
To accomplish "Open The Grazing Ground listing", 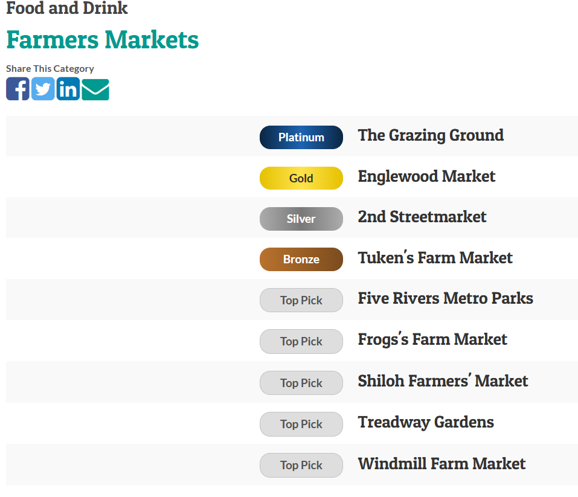I will point(431,135).
